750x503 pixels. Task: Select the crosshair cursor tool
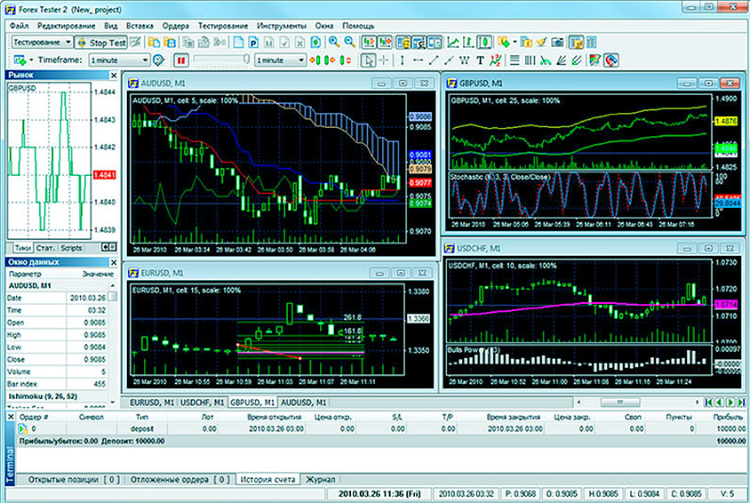pos(383,60)
